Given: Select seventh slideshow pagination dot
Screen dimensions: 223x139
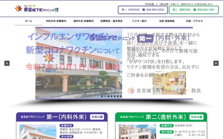Looking at the screenshot, I should click(121, 96).
